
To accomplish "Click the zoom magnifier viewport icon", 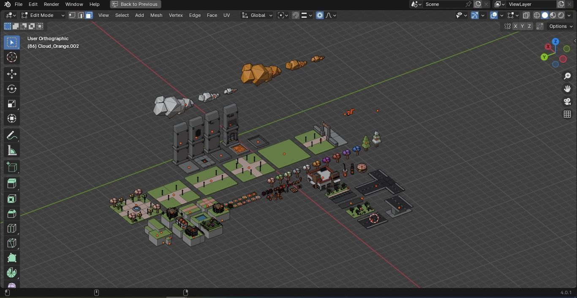I will pyautogui.click(x=567, y=76).
